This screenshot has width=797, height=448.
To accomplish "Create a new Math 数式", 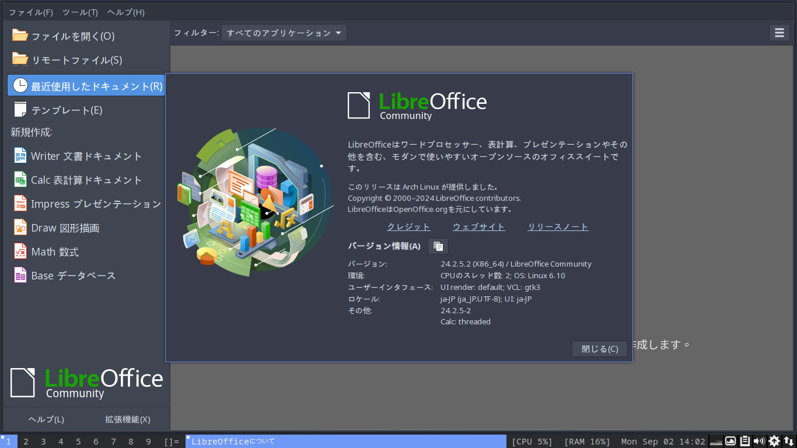I will coord(87,252).
